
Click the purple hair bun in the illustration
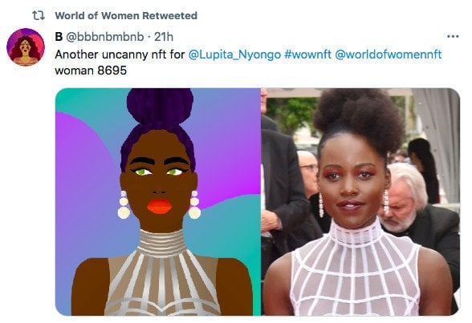[x=160, y=106]
